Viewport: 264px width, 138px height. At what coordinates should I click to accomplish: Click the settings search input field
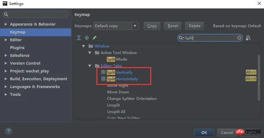point(36,14)
